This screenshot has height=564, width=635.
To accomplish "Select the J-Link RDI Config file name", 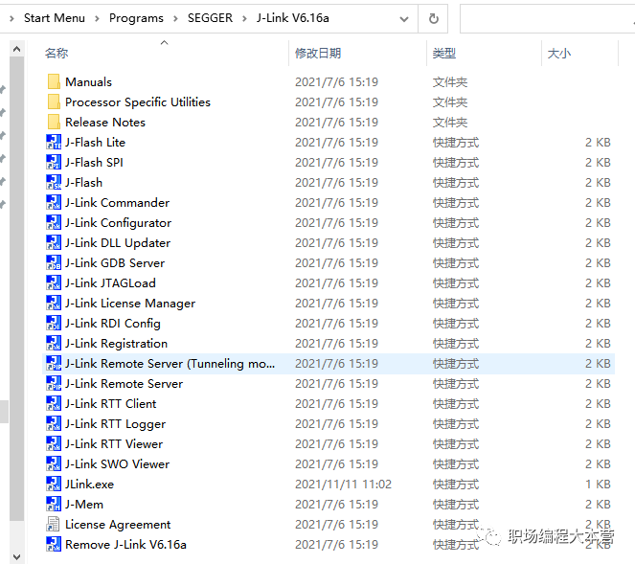I will click(x=113, y=323).
